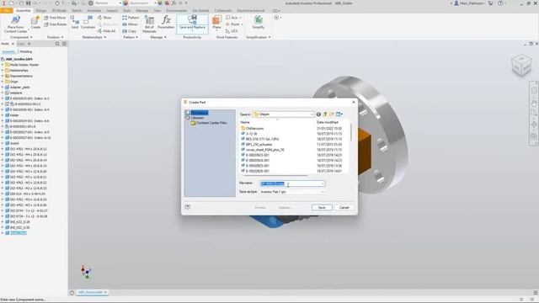Open the view menu icon in Create Part dialog

tap(339, 114)
